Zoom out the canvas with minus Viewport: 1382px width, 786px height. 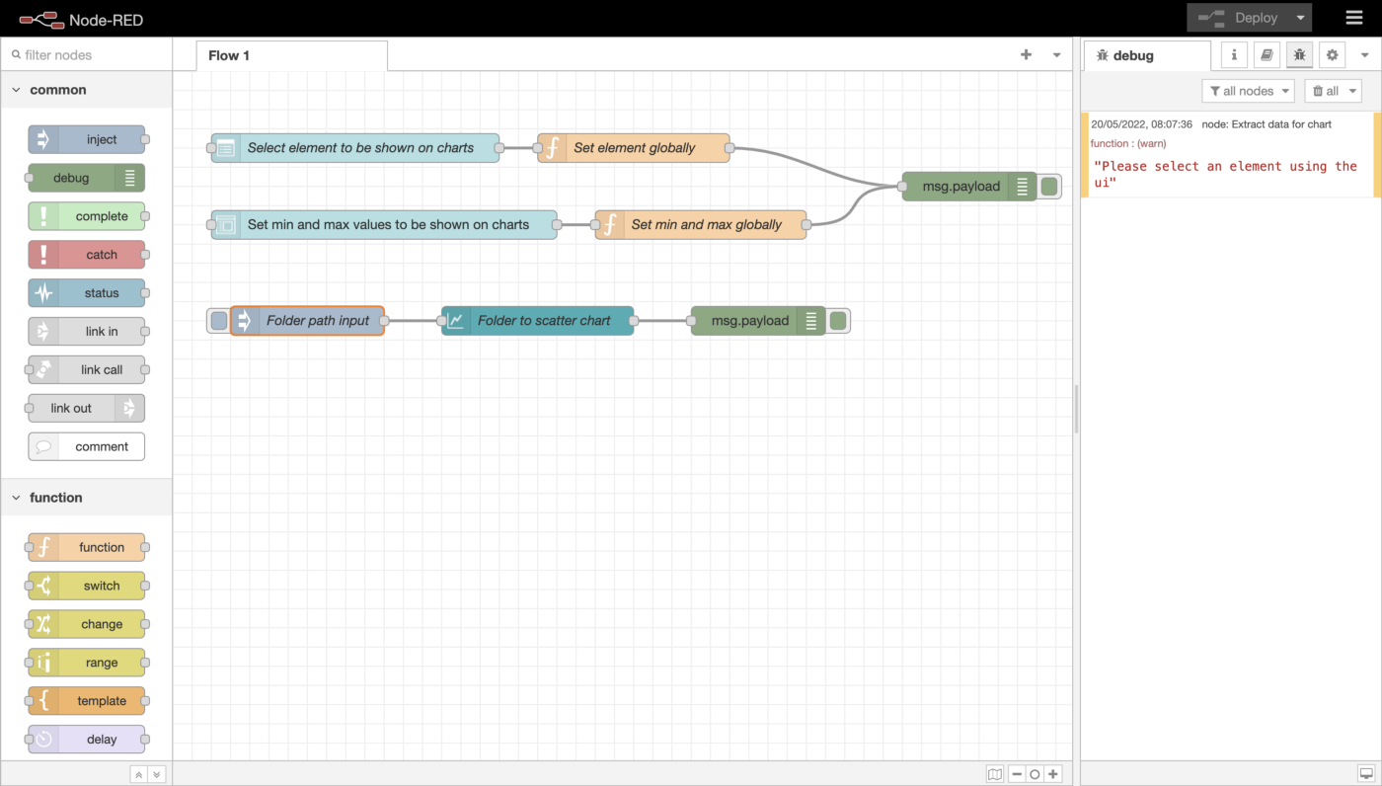click(1017, 774)
